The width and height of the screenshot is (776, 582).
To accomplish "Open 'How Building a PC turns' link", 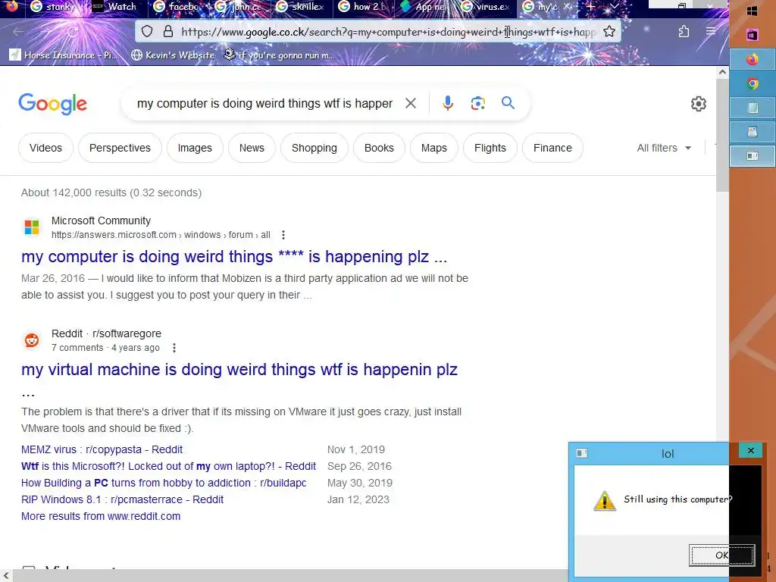I will coord(164,483).
